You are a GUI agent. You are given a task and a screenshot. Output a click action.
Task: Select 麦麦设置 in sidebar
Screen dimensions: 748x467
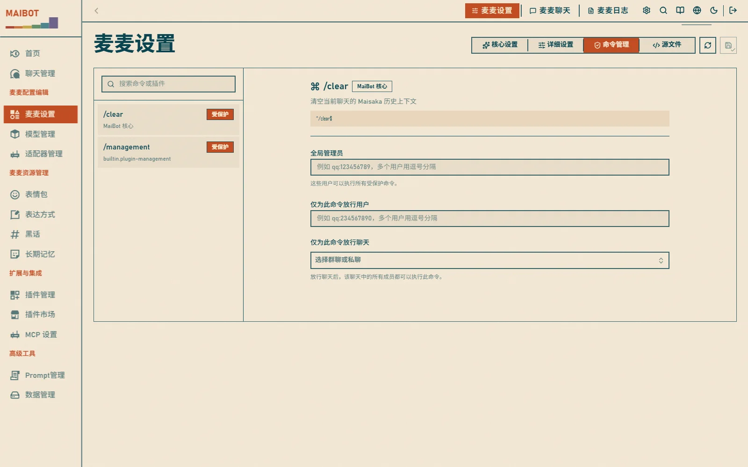41,114
